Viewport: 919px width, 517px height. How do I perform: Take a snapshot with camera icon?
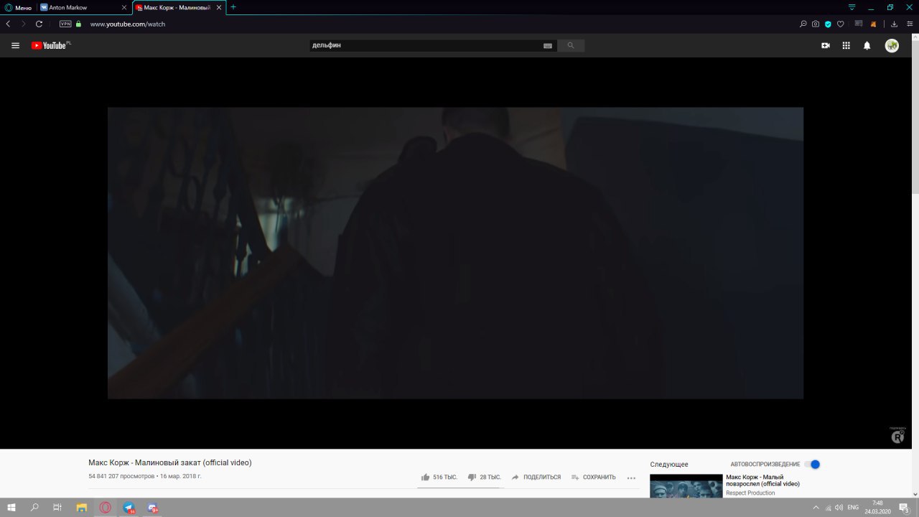click(816, 24)
